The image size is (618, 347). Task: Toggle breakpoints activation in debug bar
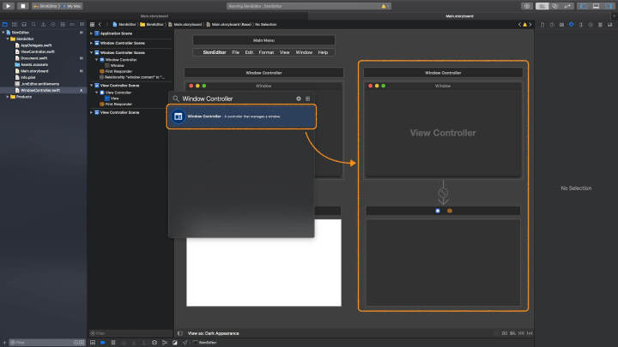[103, 343]
